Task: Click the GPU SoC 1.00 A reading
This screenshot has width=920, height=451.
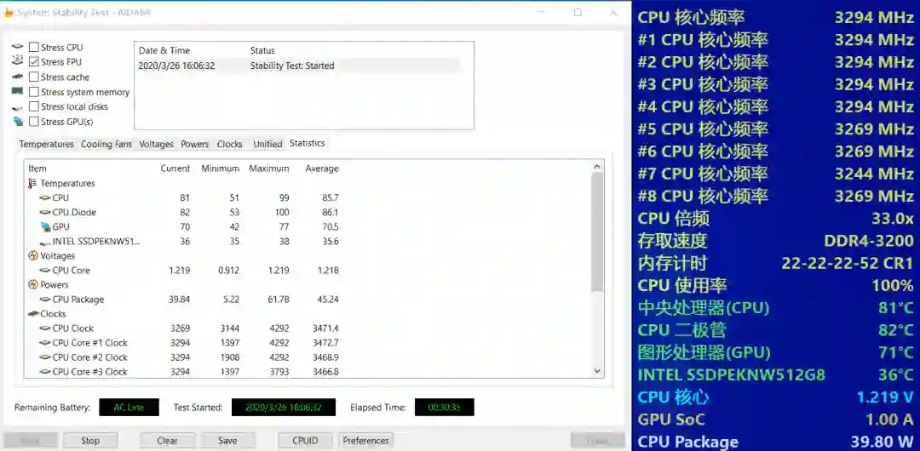Action: pyautogui.click(x=776, y=420)
